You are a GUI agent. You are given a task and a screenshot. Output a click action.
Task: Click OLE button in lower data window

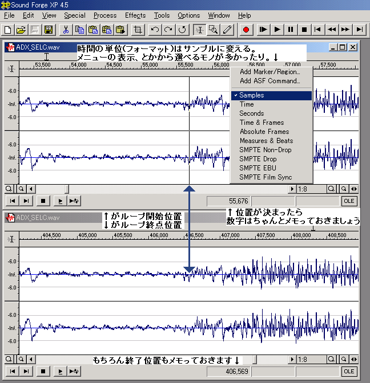coord(349,372)
